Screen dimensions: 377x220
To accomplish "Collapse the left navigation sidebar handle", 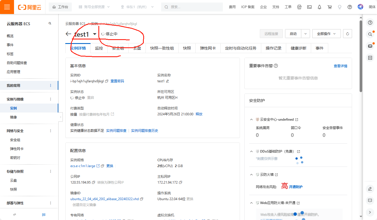I will (61, 117).
